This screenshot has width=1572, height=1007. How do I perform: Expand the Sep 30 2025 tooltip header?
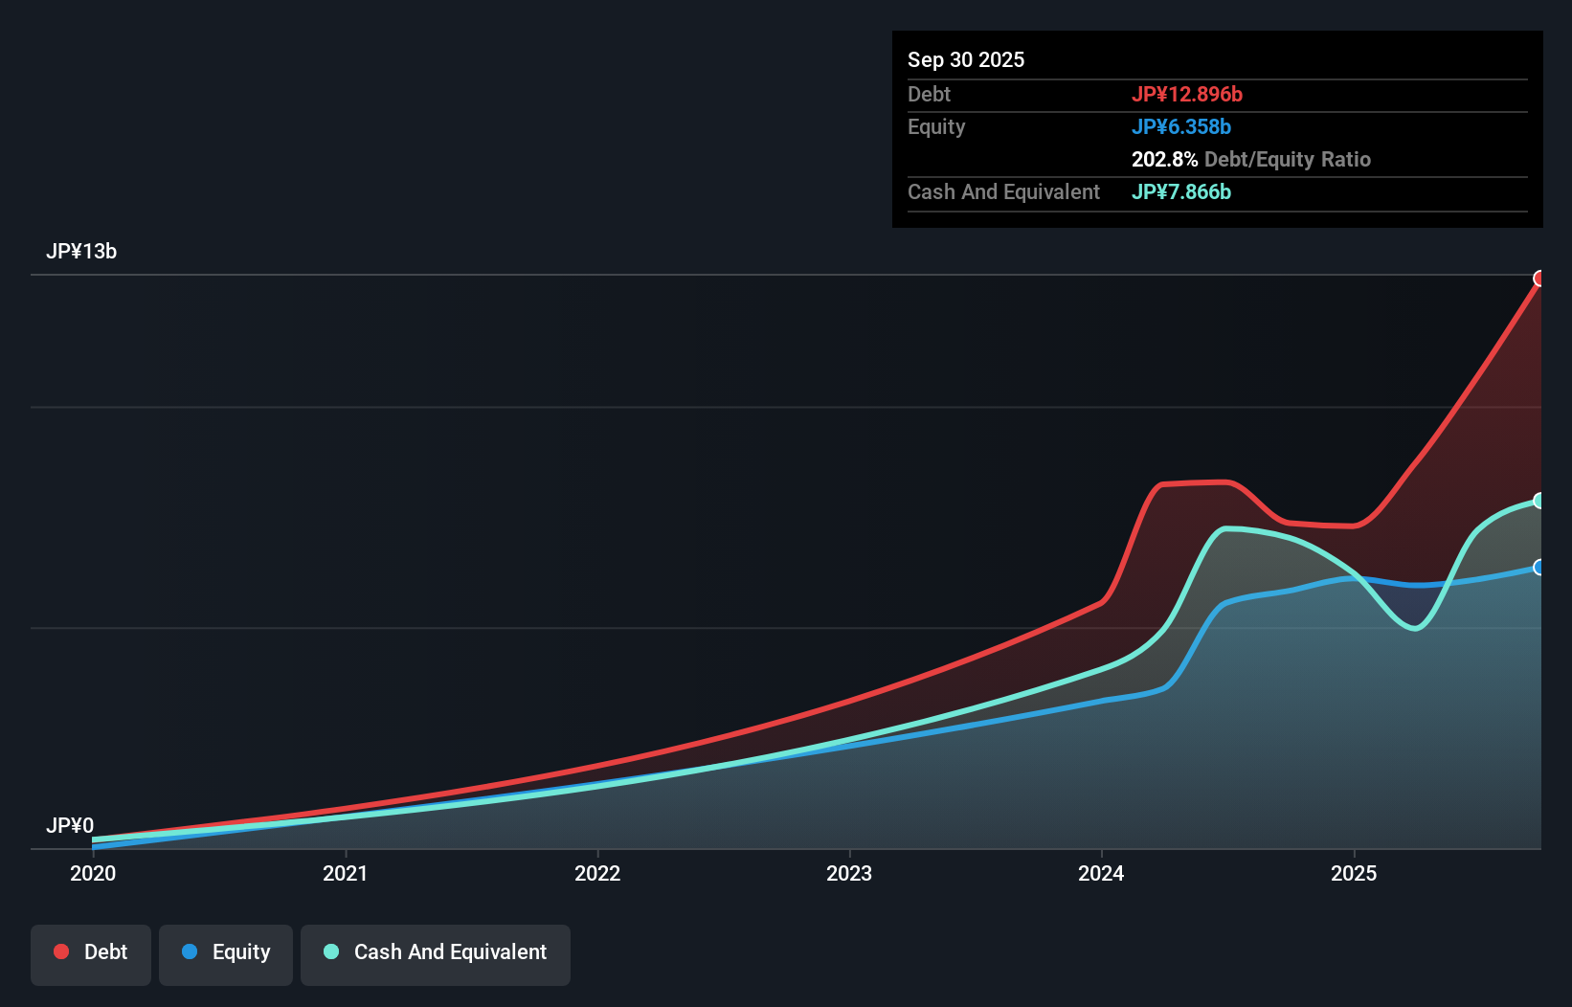(966, 59)
